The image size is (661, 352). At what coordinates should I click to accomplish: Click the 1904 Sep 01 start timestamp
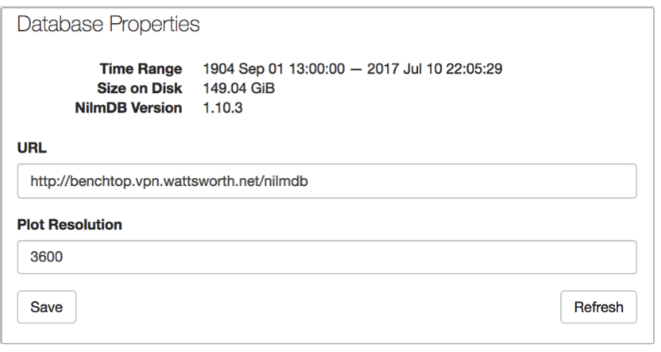click(274, 68)
